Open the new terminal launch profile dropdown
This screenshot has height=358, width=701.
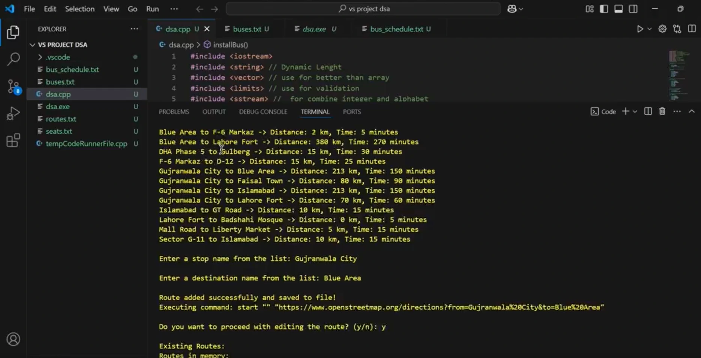[x=635, y=111]
